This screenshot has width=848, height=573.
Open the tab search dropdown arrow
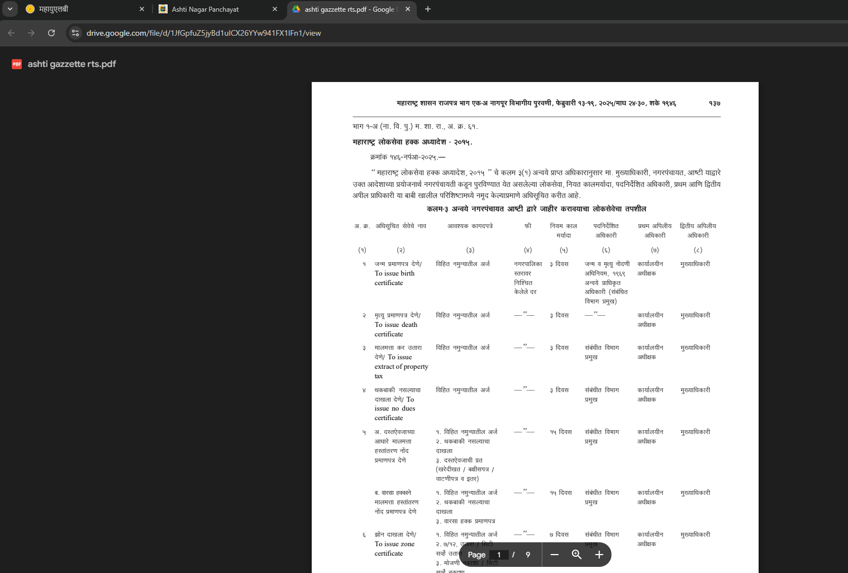[10, 9]
